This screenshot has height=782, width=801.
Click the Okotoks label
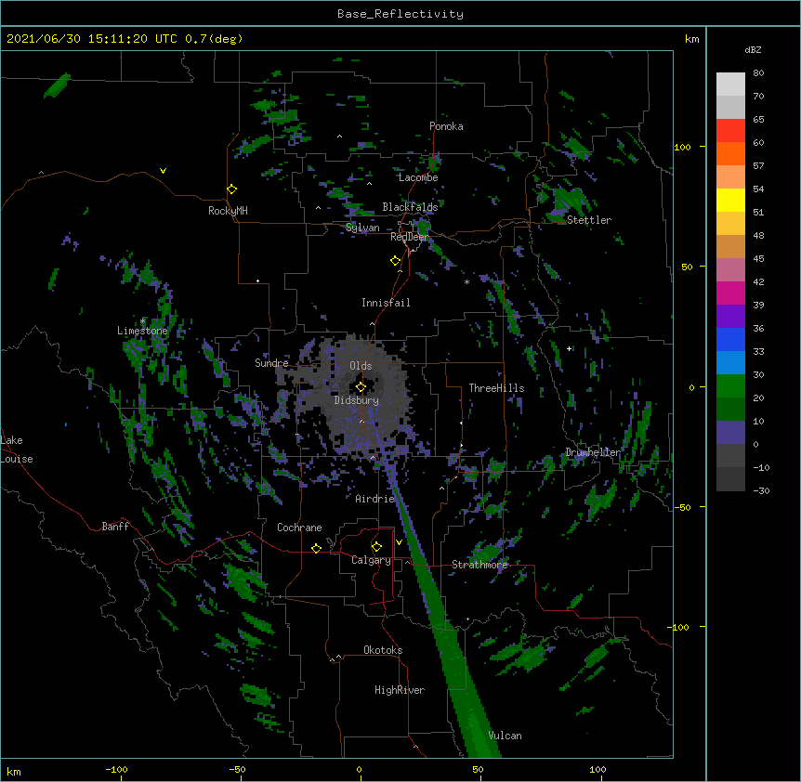[383, 650]
